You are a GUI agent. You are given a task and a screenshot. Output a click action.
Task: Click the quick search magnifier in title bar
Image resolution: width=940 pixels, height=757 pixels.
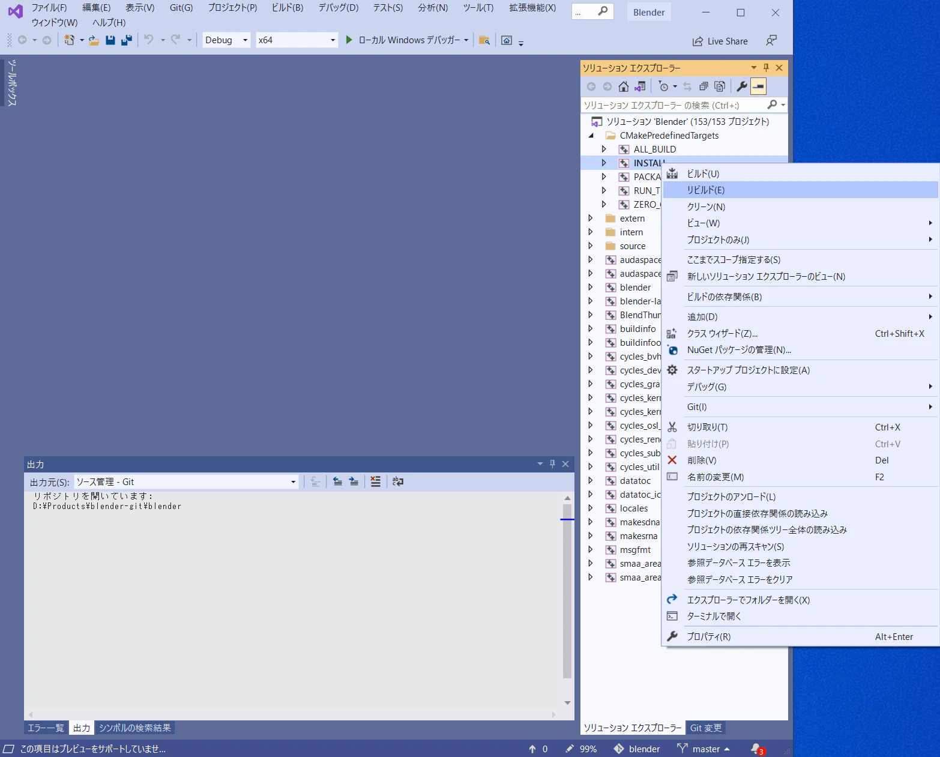[603, 11]
